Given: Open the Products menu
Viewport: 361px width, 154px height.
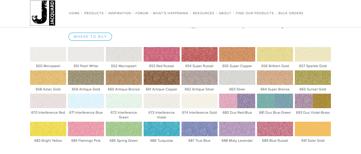Looking at the screenshot, I should pyautogui.click(x=94, y=13).
